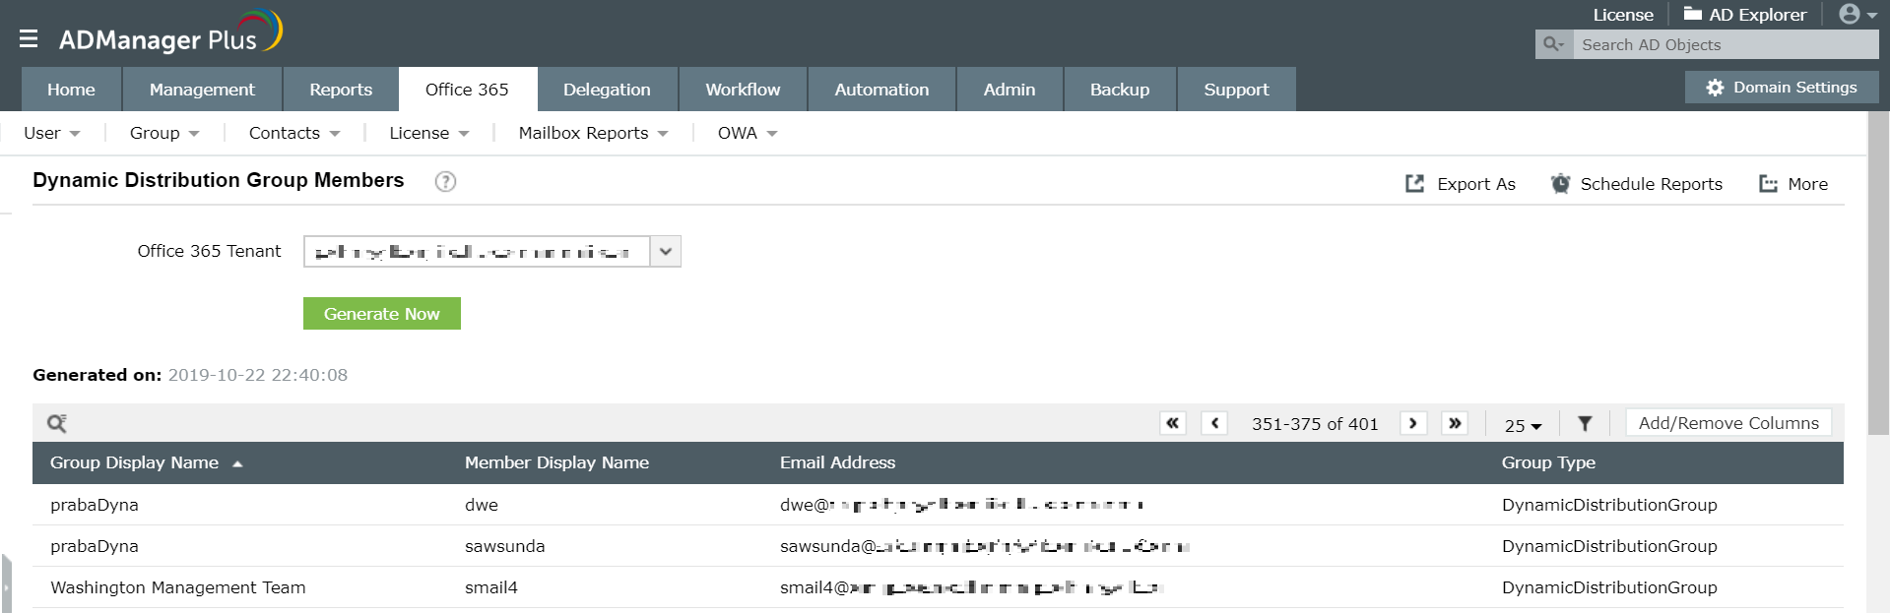The width and height of the screenshot is (1890, 613).
Task: Click the vertical page scrollbar
Action: pos(1878,273)
